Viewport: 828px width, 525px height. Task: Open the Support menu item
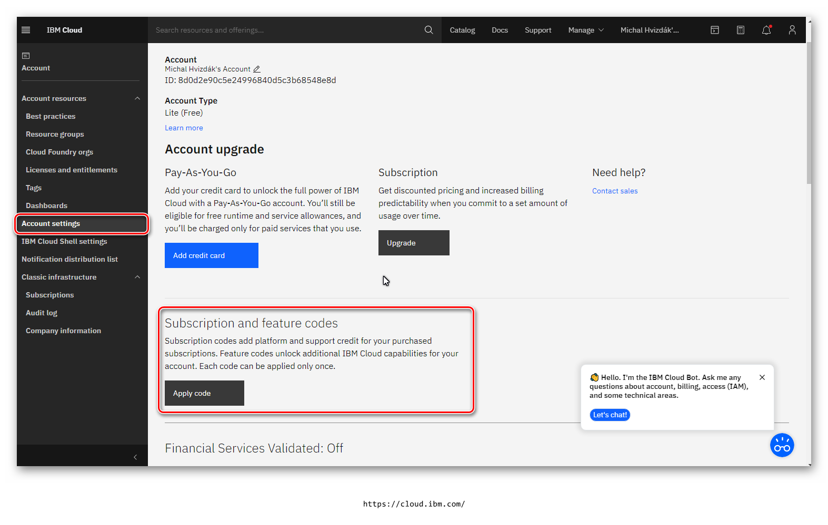(537, 30)
